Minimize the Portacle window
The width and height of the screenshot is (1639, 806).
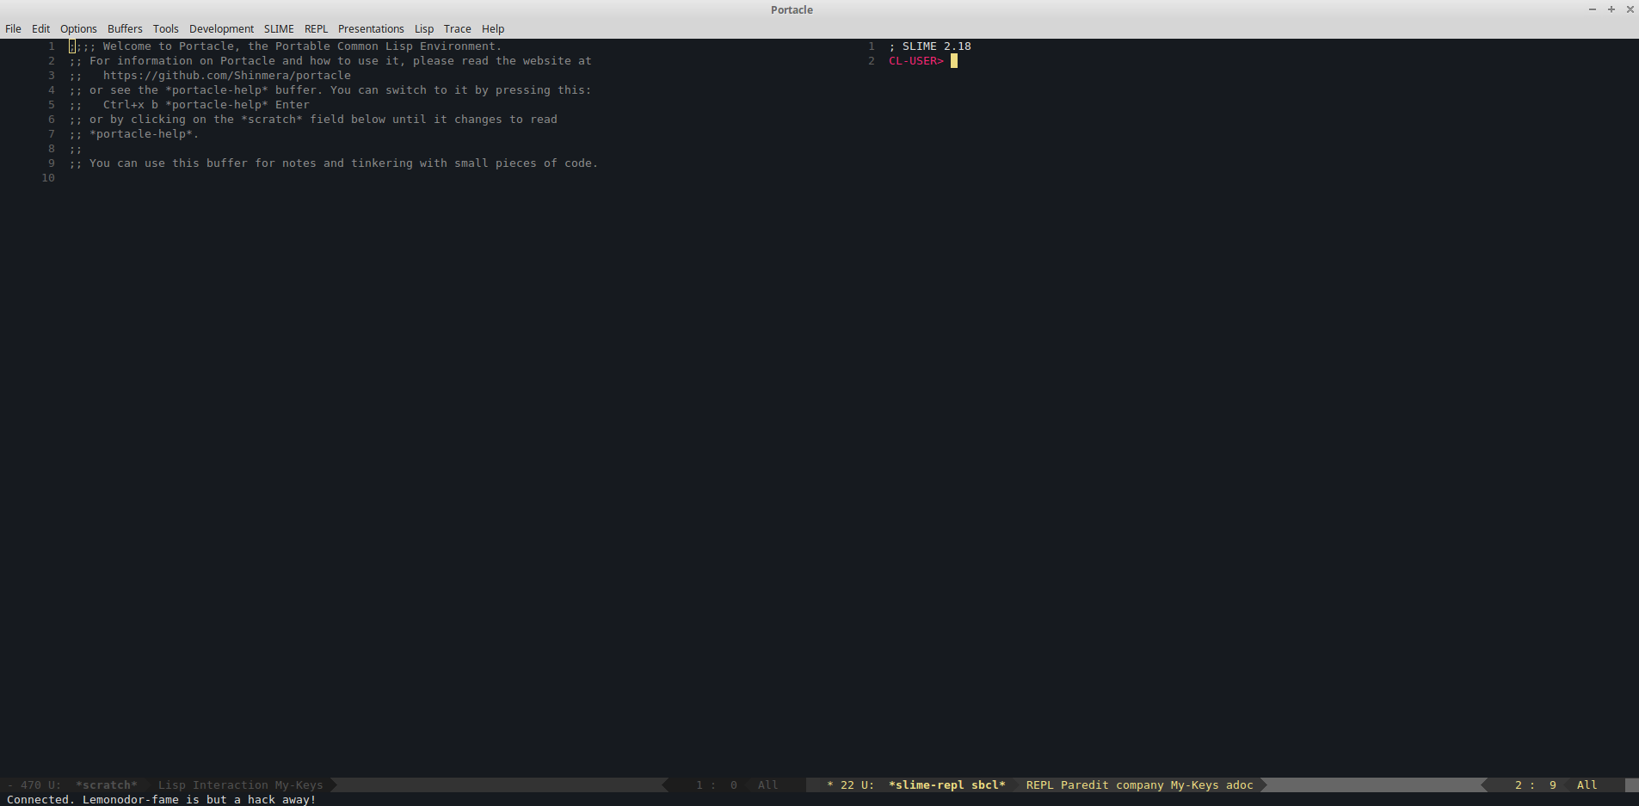(1592, 9)
